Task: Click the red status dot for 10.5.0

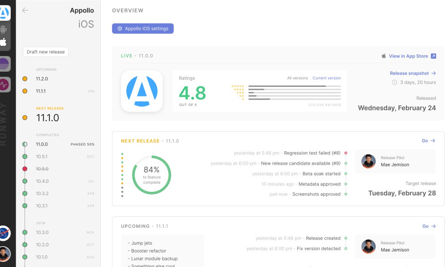Action: click(25, 169)
